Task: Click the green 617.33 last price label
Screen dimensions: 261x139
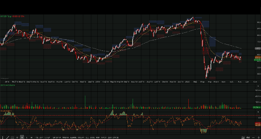Action: pyautogui.click(x=257, y=60)
